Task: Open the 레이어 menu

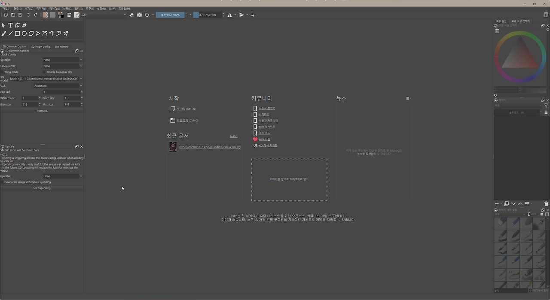Action: pos(54,9)
